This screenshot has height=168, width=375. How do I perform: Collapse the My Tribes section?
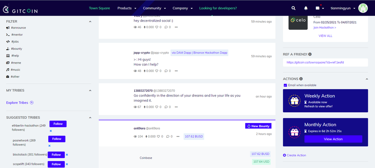coord(90,91)
